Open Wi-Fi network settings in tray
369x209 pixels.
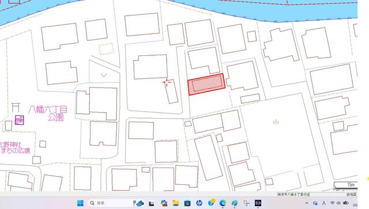(x=332, y=203)
